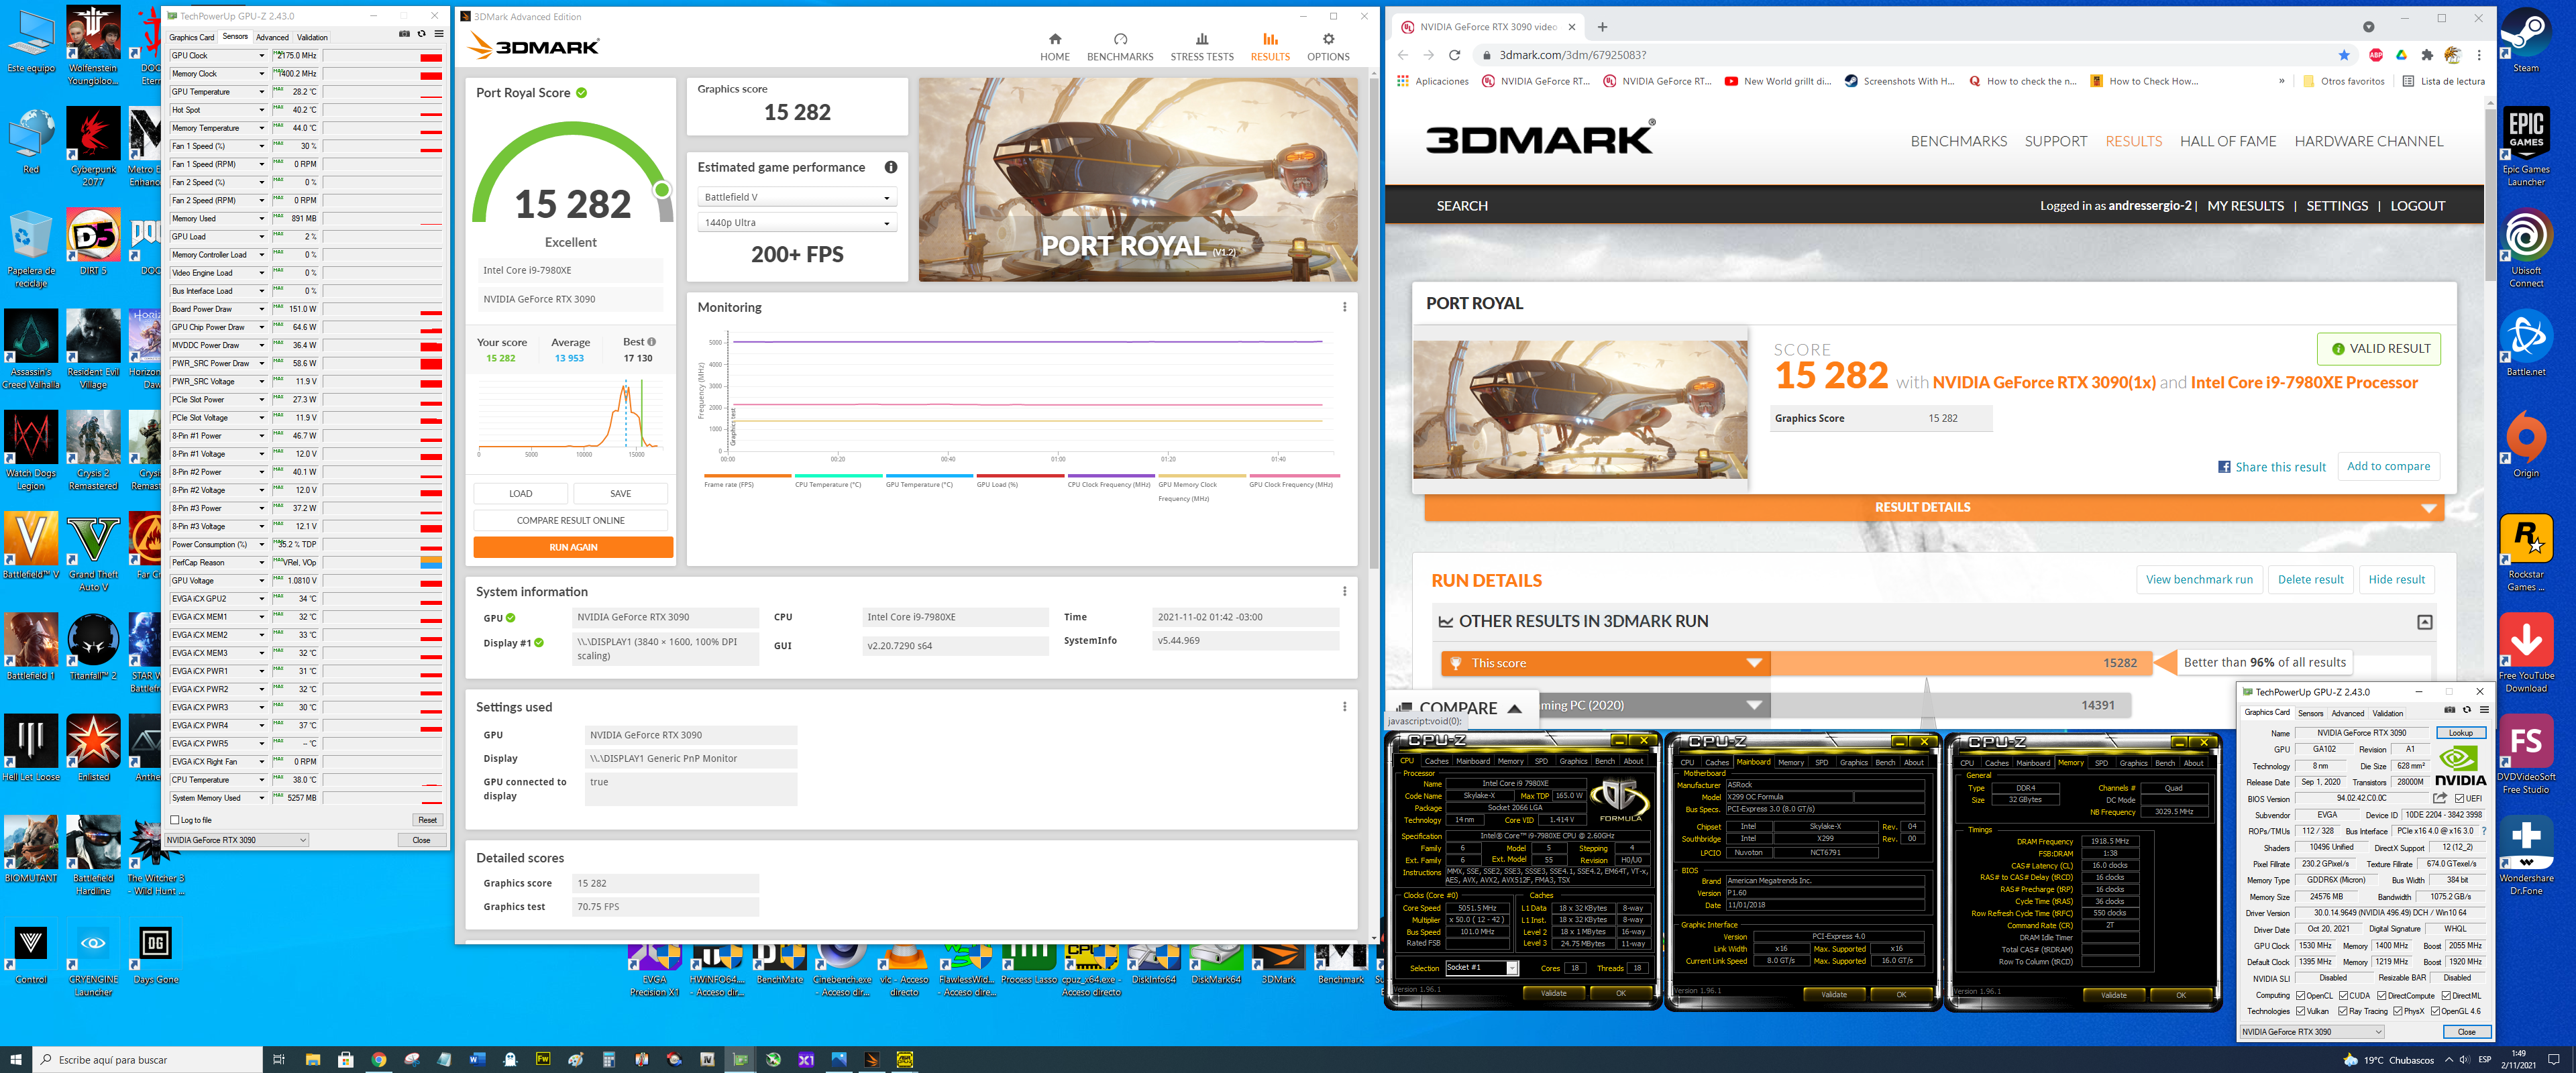Image resolution: width=2576 pixels, height=1073 pixels.
Task: Go to STRESS TESTS in 3DMark app
Action: (1201, 47)
